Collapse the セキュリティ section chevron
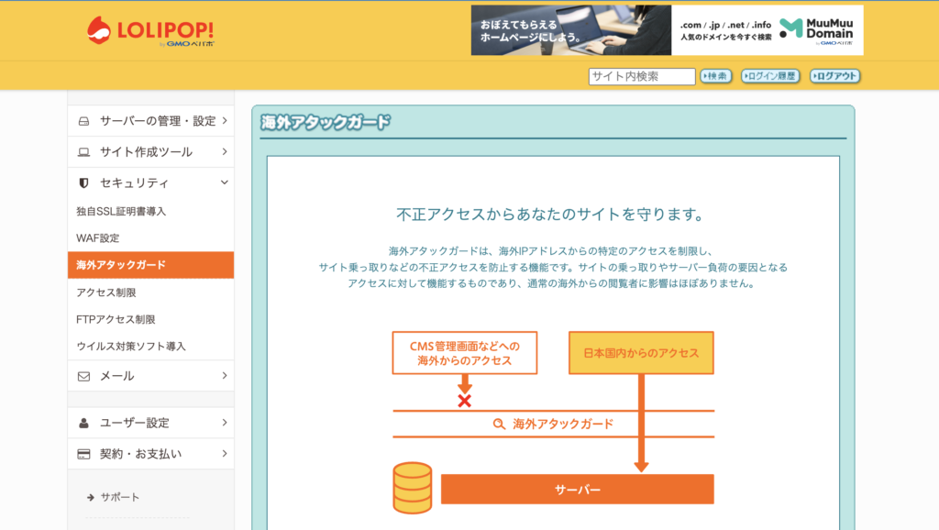Image resolution: width=939 pixels, height=530 pixels. click(224, 183)
